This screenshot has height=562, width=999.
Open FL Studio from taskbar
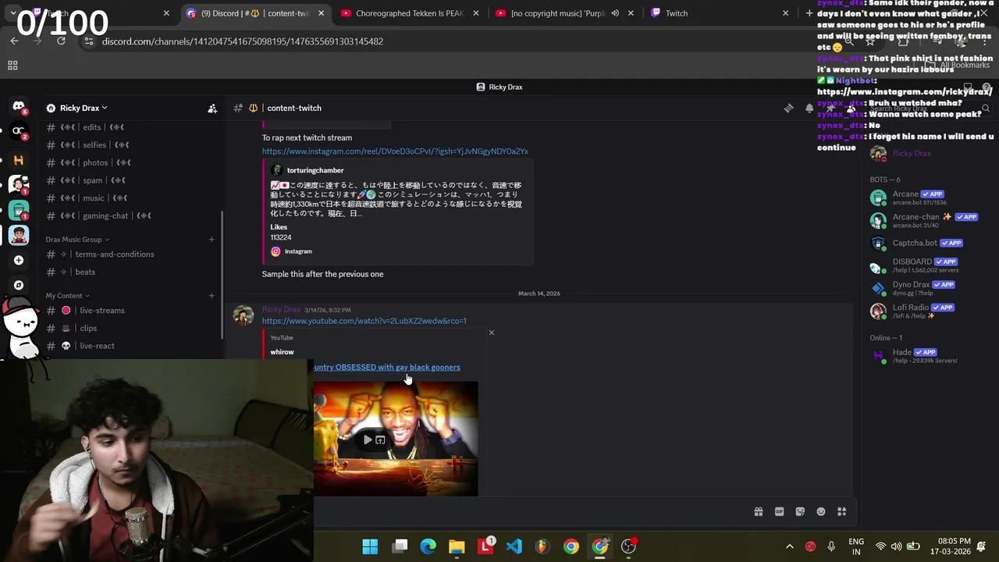point(542,546)
